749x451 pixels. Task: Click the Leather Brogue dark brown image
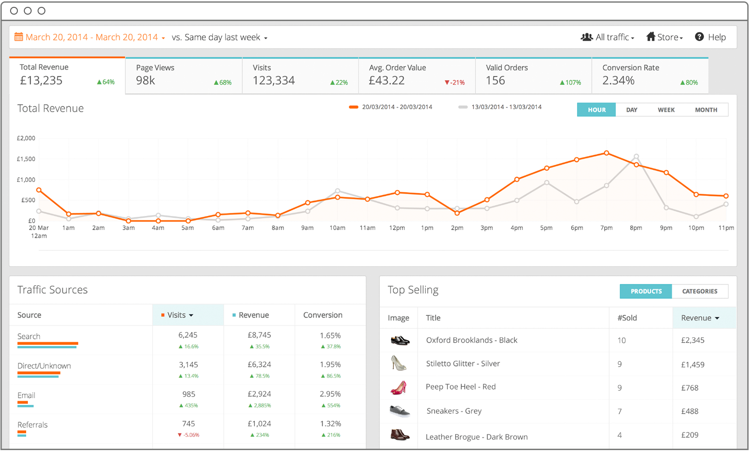click(399, 435)
